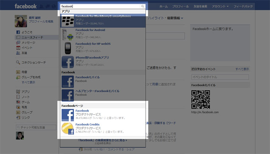Click the 友達 sidebar icon
The image size is (270, 154).
(x=18, y=53)
